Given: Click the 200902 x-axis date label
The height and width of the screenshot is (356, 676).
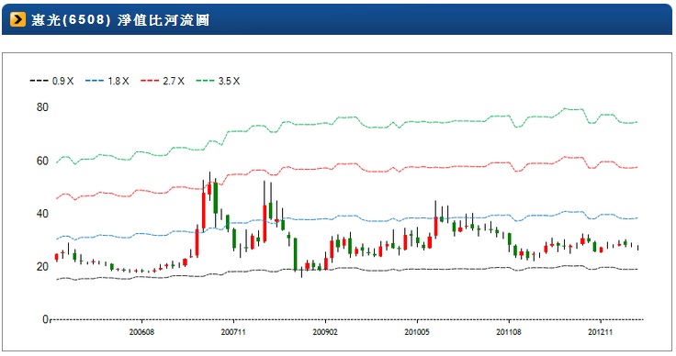Looking at the screenshot, I should tap(325, 332).
